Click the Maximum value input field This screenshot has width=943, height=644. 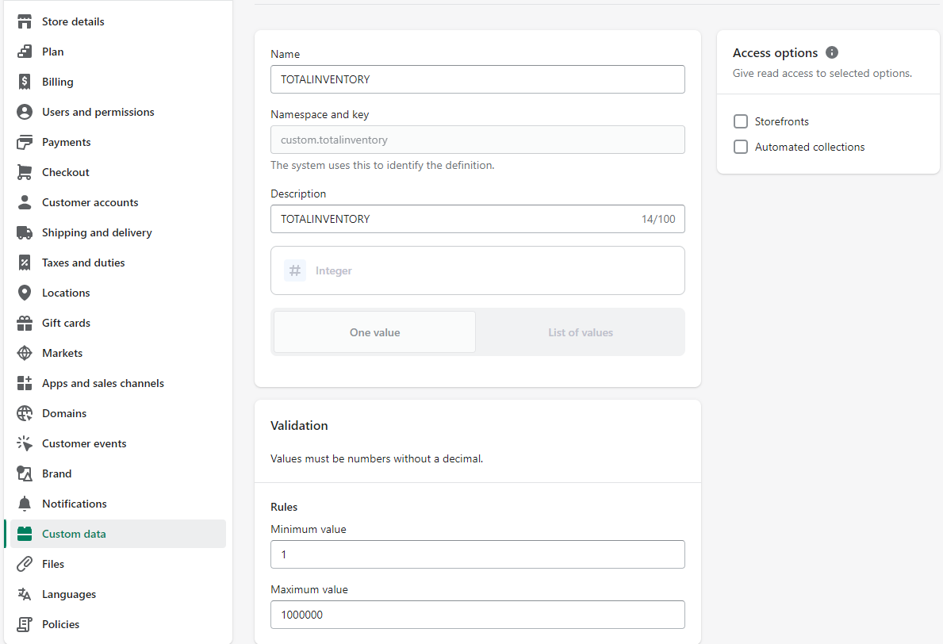[x=477, y=615]
